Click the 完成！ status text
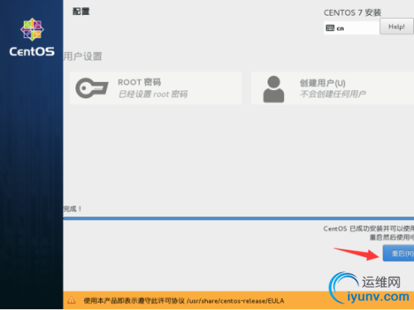Screen dimensions: 414x310 72,209
